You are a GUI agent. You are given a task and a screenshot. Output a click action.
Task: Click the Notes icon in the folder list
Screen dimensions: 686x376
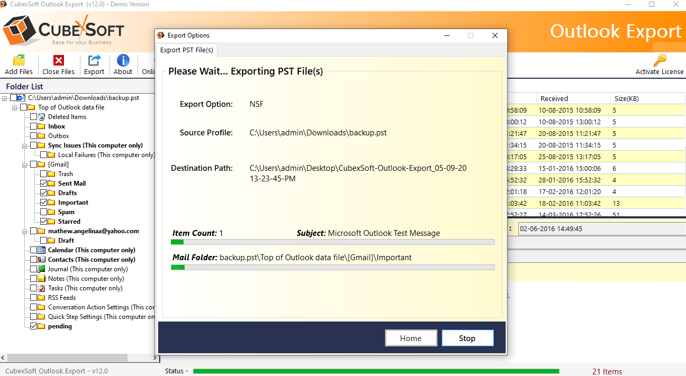[x=41, y=279]
